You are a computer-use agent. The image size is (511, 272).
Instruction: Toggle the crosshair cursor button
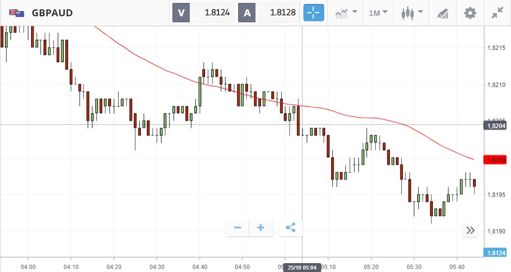tap(314, 13)
